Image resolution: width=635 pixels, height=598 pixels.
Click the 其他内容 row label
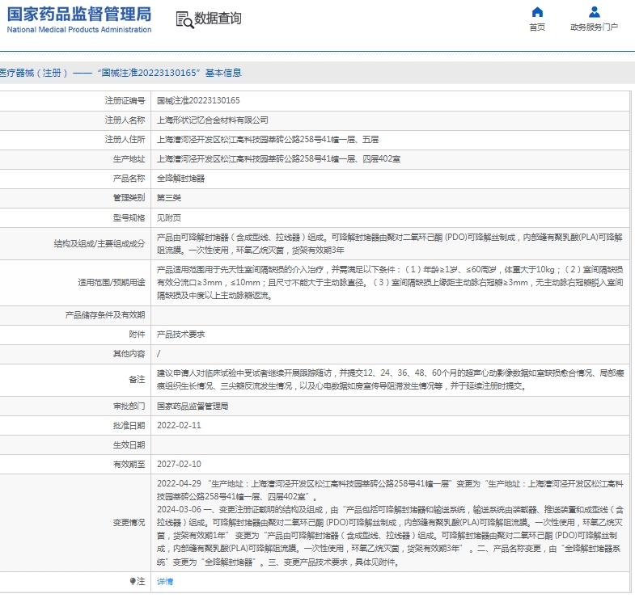(129, 354)
